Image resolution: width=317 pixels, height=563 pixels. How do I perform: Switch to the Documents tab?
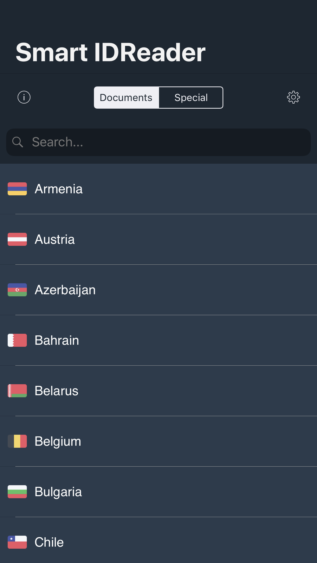[x=126, y=98]
